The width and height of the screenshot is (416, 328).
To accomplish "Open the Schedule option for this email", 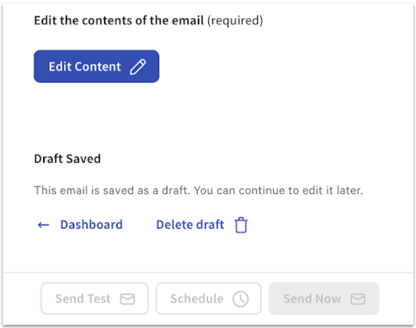I will pyautogui.click(x=208, y=298).
